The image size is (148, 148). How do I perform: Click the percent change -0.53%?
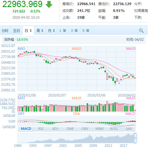[35, 11]
